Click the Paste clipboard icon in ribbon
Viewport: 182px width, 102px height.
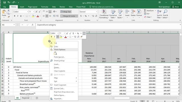[x=4, y=12]
